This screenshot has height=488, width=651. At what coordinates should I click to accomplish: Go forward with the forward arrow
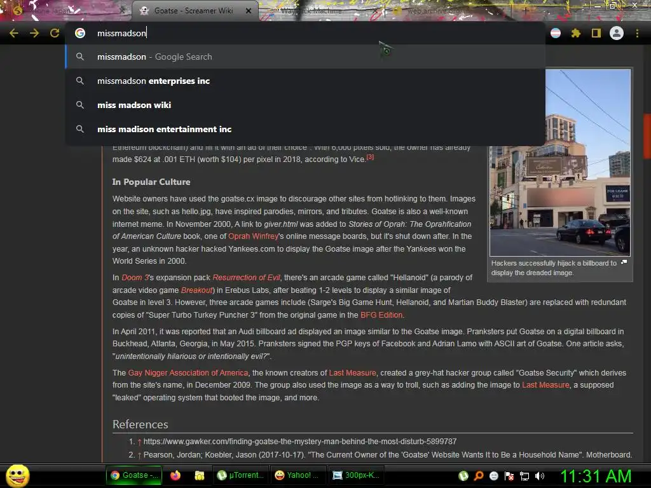click(34, 33)
